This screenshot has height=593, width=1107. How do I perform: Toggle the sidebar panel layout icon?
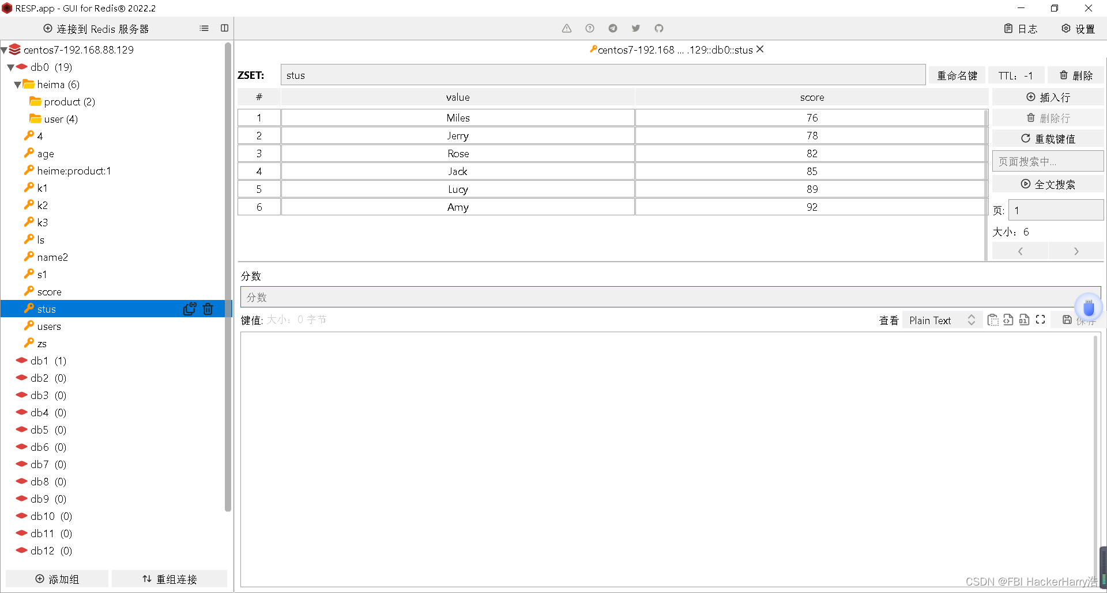(x=225, y=28)
